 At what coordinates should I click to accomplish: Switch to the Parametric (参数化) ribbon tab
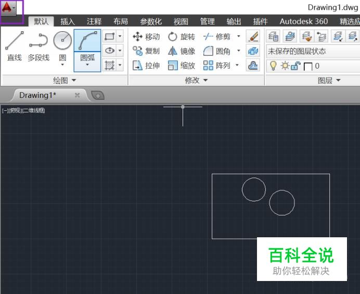(x=151, y=21)
